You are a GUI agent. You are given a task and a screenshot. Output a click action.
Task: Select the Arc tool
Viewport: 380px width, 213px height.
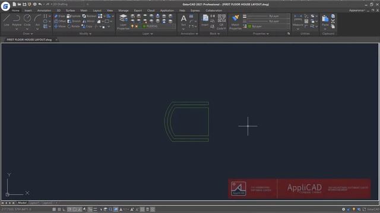[x=37, y=20]
